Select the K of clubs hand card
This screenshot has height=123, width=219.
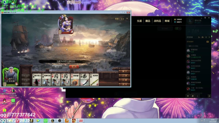tap(46, 80)
